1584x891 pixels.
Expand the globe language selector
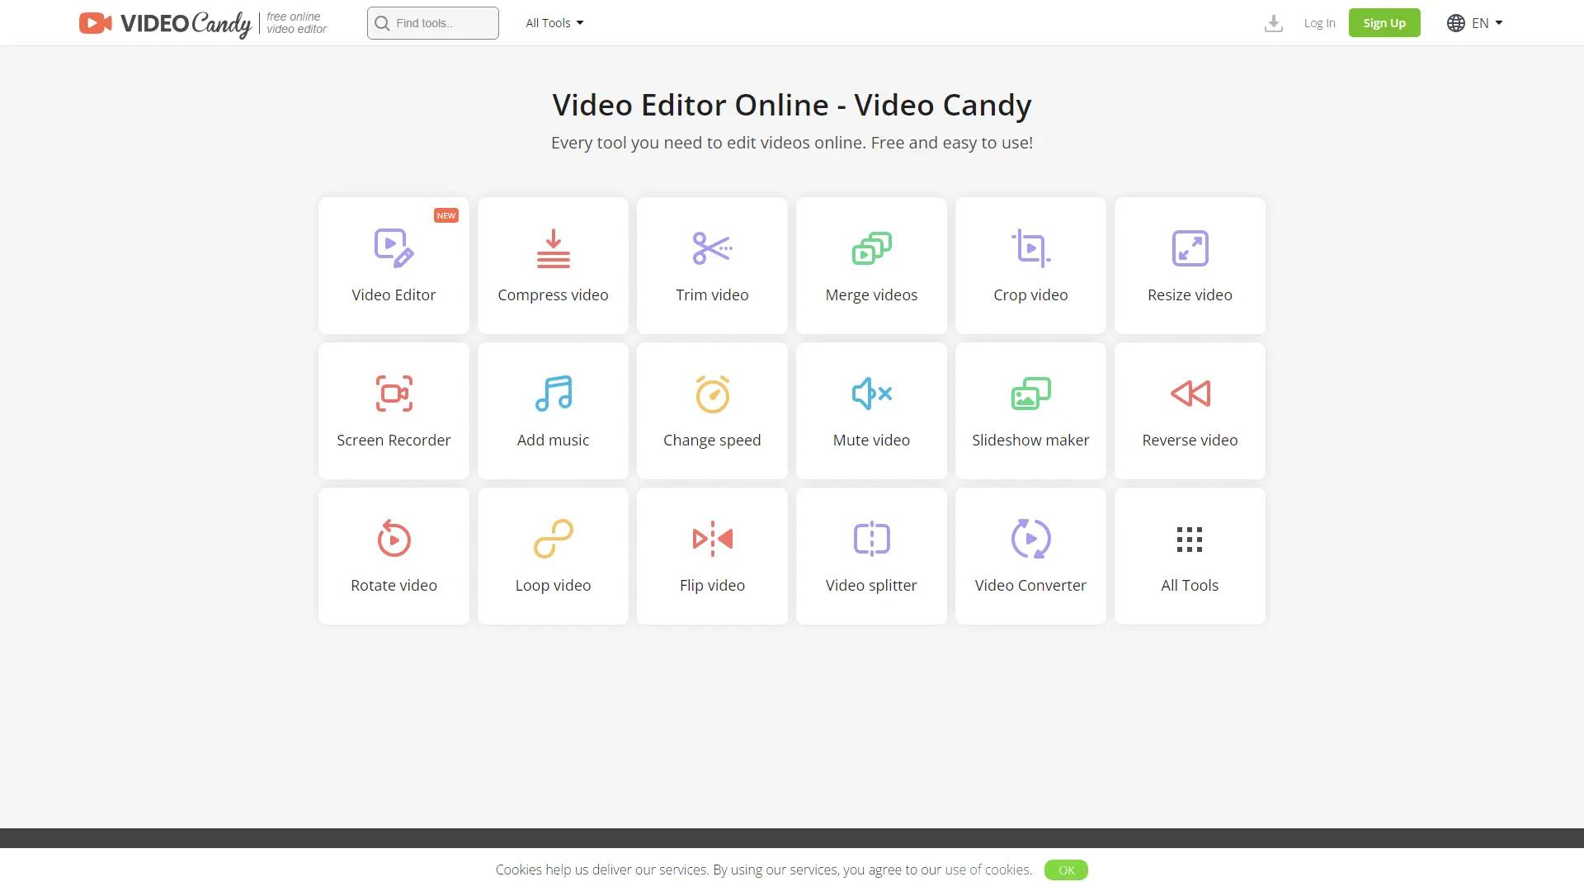click(1455, 22)
